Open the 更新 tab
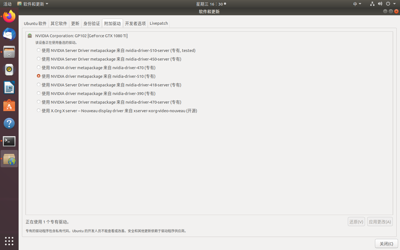This screenshot has height=250, width=400. tap(75, 23)
